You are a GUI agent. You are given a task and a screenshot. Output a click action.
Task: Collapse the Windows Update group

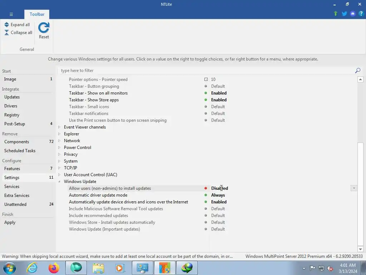59,182
